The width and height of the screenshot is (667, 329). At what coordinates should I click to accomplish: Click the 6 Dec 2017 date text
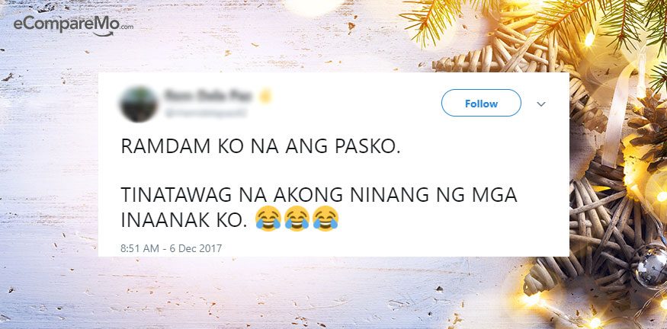tap(196, 248)
